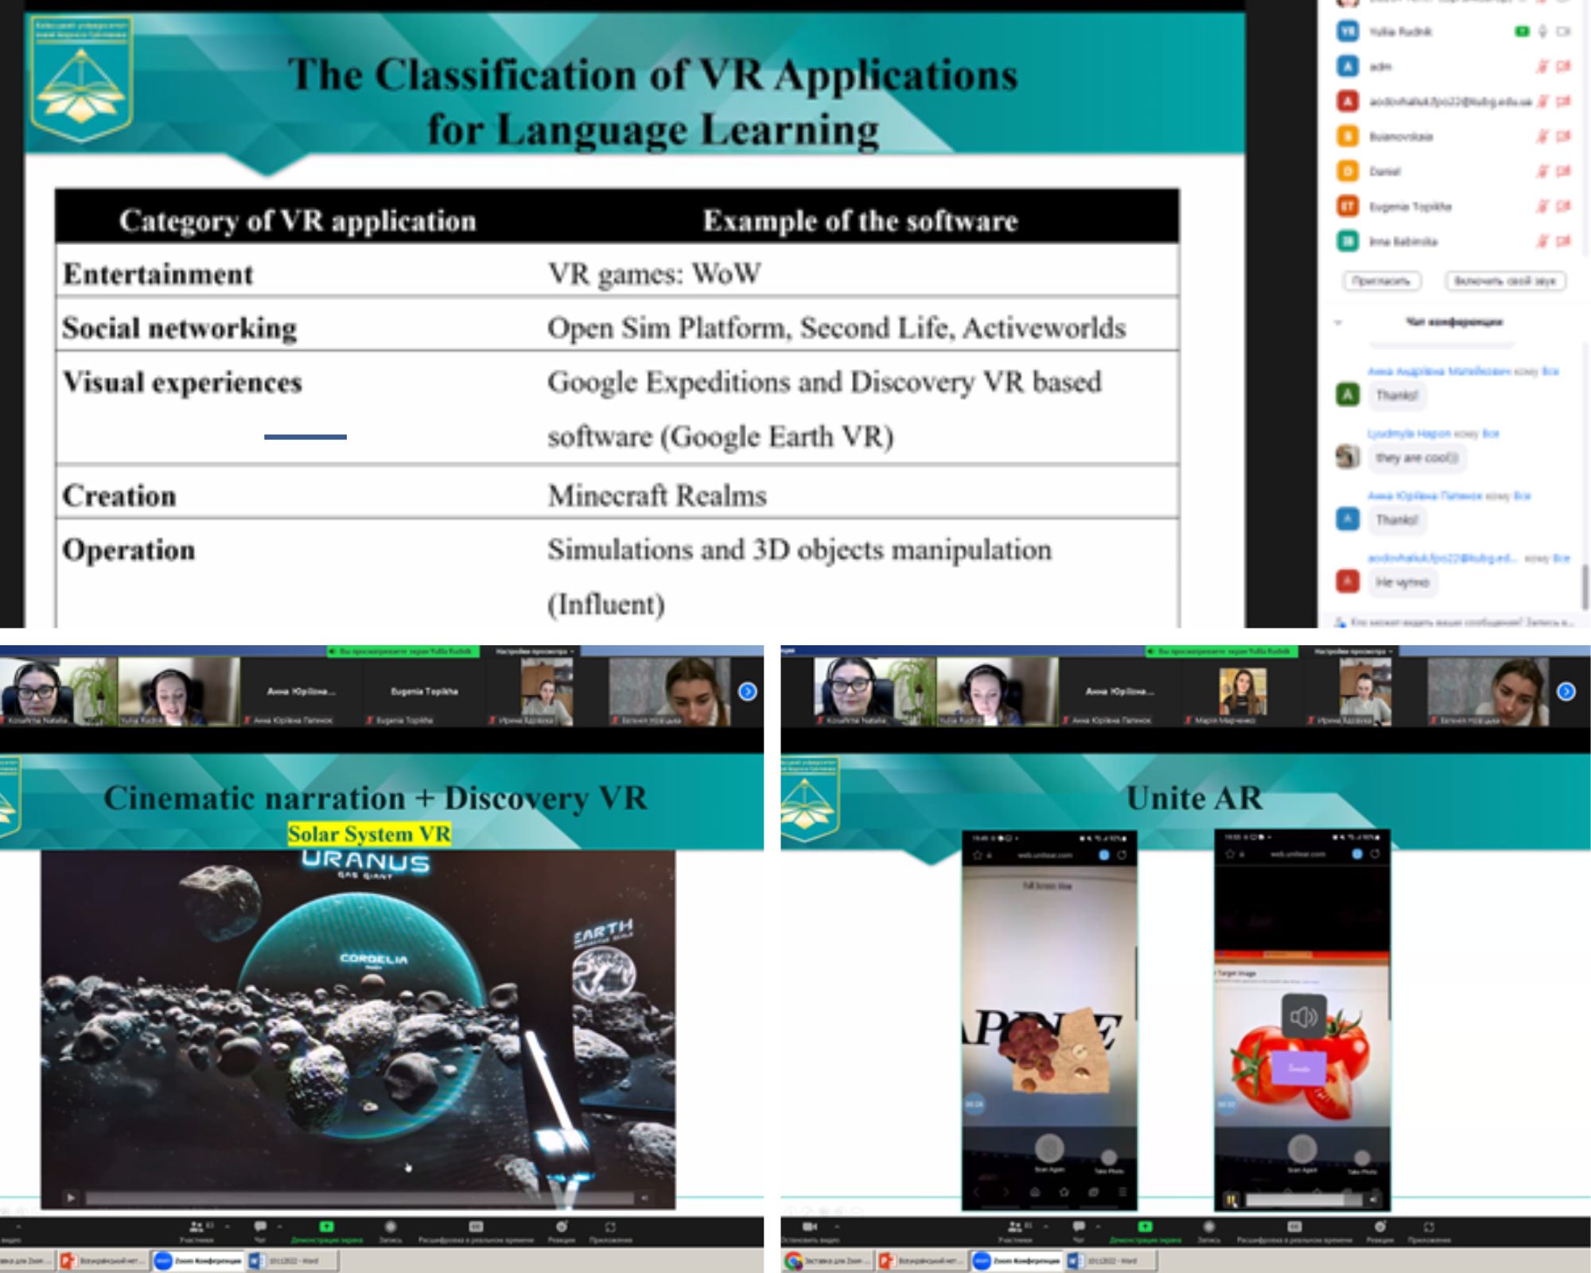Open the view settings dropdown above right slide
Image resolution: width=1591 pixels, height=1273 pixels.
point(1354,652)
